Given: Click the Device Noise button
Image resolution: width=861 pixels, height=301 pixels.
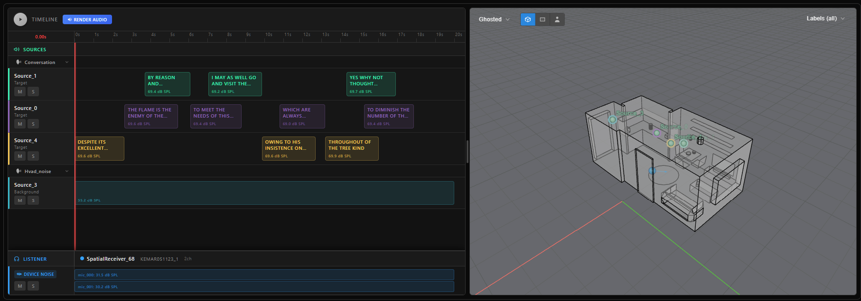Looking at the screenshot, I should point(36,274).
